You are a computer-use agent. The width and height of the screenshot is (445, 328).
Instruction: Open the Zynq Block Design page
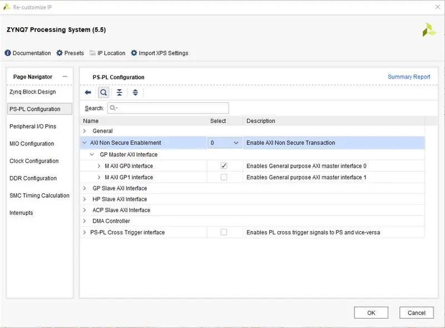click(x=33, y=92)
